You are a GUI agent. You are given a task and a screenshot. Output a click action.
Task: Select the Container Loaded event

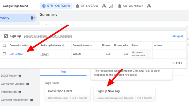pos(12,84)
